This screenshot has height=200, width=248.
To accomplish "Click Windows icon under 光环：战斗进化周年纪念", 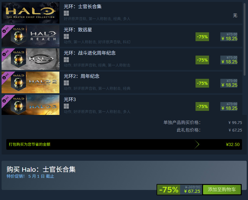I will [x=66, y=60].
